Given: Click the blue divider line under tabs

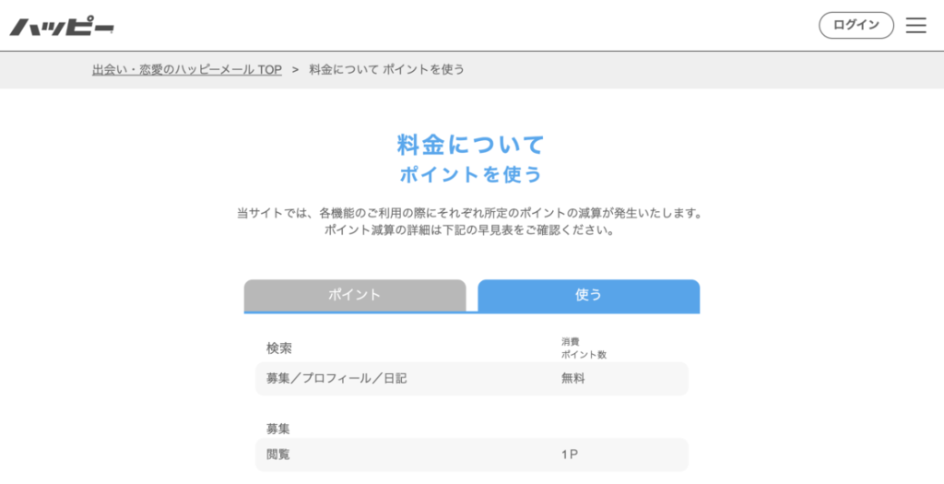Looking at the screenshot, I should click(x=471, y=313).
